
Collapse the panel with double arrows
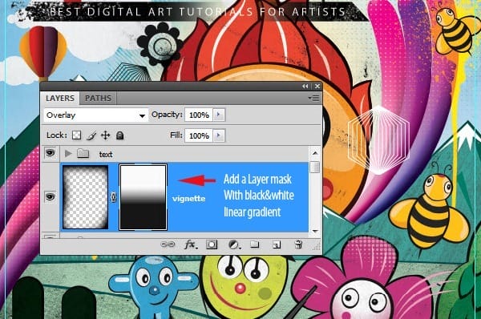305,87
